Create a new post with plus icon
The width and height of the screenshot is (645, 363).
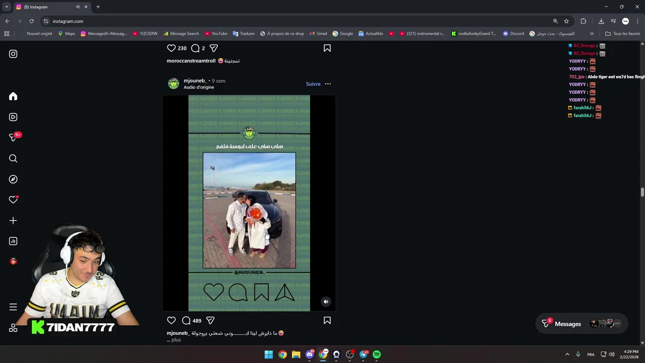click(13, 220)
